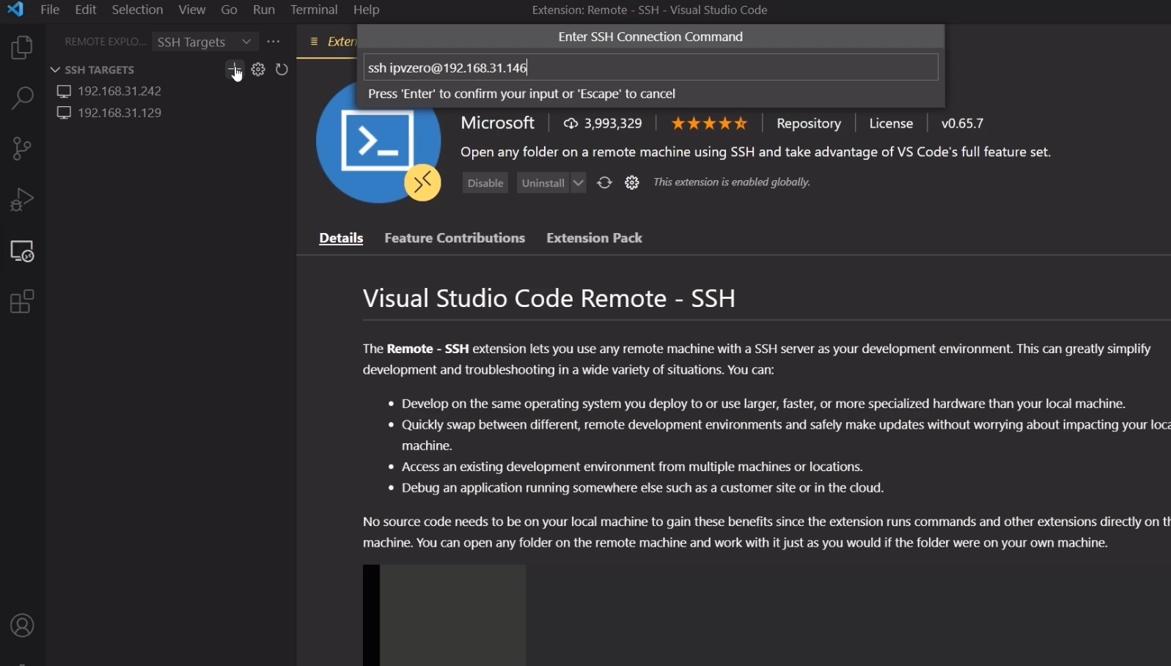
Task: Open SSH configuration gear icon in SSH Targets
Action: [x=258, y=70]
